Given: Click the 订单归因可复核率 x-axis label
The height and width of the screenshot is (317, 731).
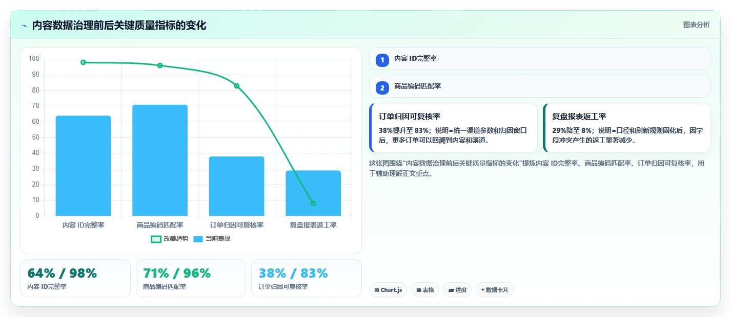Looking at the screenshot, I should click(x=236, y=225).
